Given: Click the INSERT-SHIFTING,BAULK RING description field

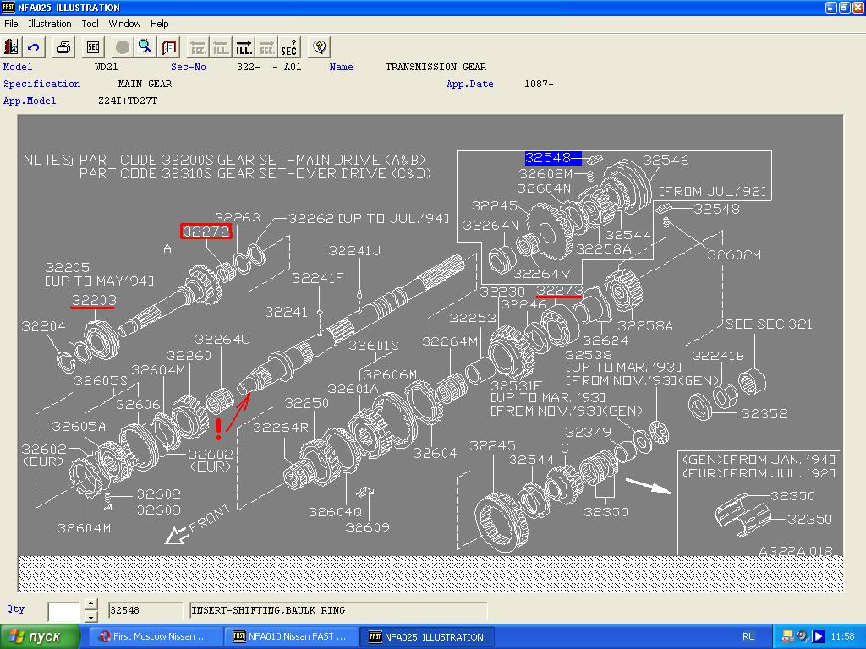Looking at the screenshot, I should [338, 610].
